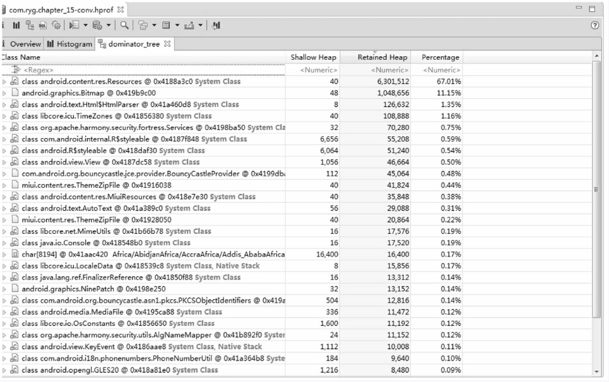The width and height of the screenshot is (609, 382).
Task: Click the vertical scrollbar thumb
Action: point(596,189)
